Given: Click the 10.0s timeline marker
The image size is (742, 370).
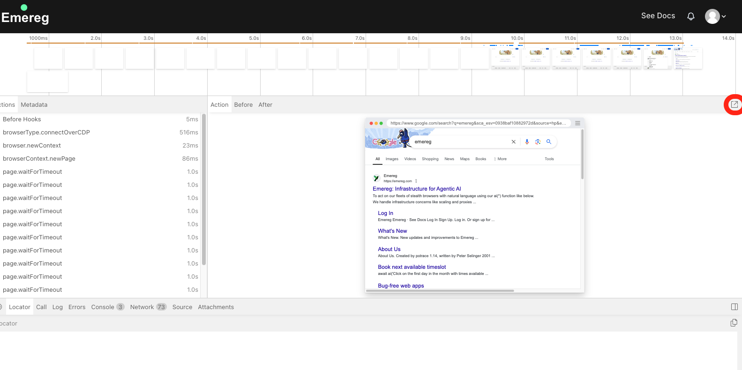Looking at the screenshot, I should (x=517, y=38).
